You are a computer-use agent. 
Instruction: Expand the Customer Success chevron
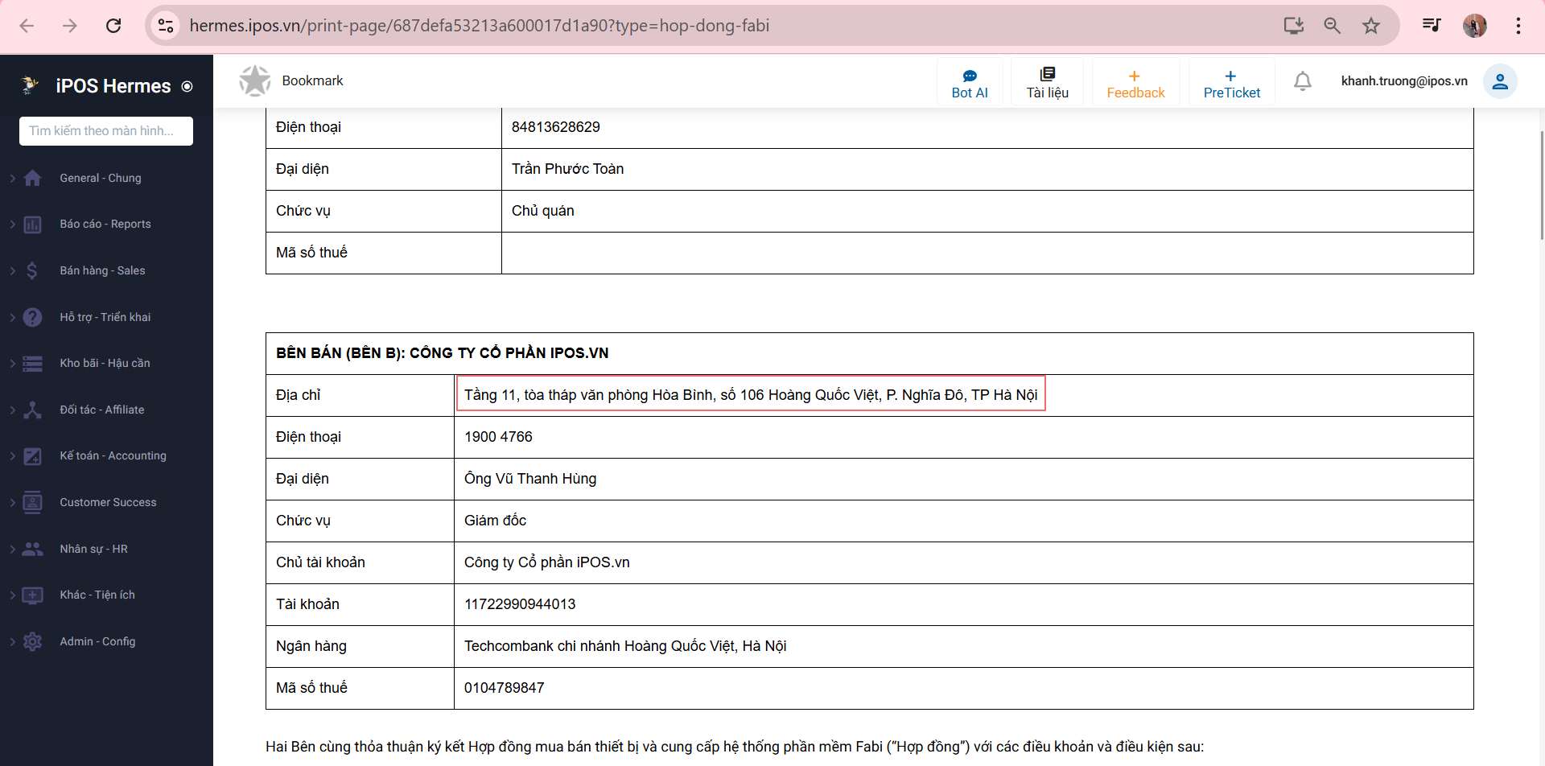click(12, 502)
